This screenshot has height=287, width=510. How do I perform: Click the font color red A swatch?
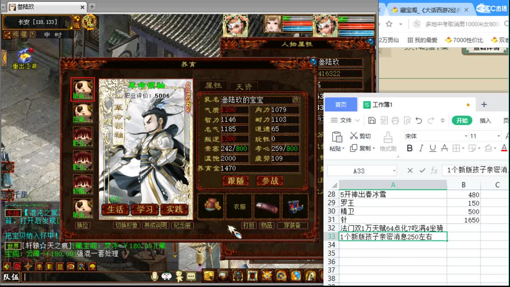504,148
